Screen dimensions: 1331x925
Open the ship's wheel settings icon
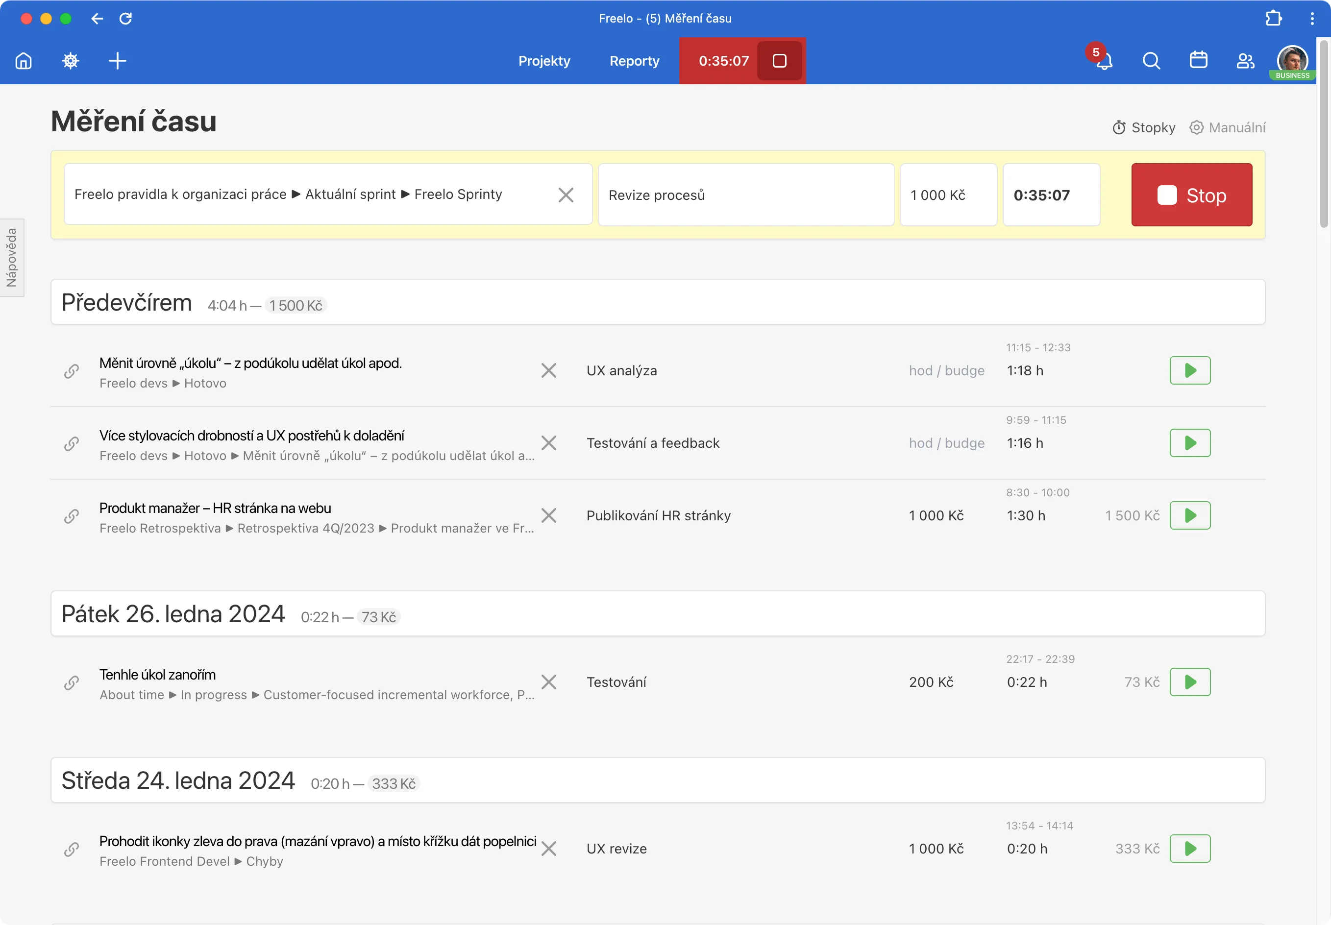point(71,61)
